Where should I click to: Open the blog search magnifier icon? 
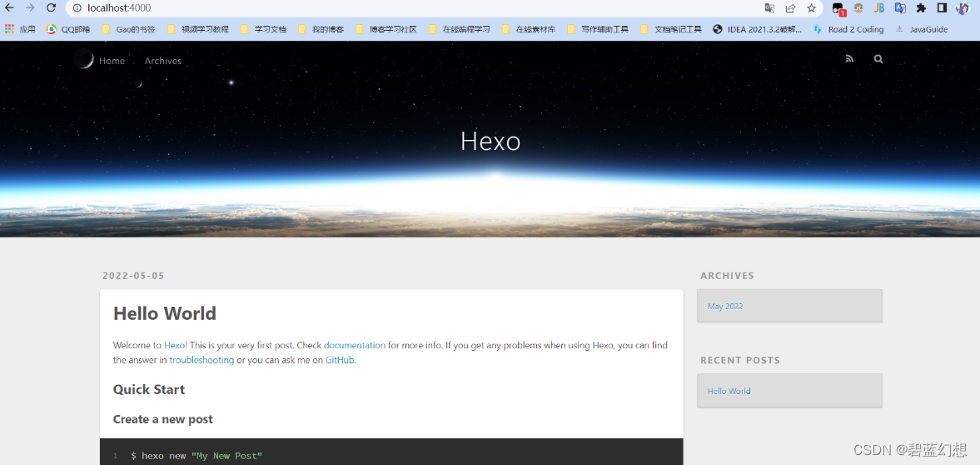[x=878, y=59]
